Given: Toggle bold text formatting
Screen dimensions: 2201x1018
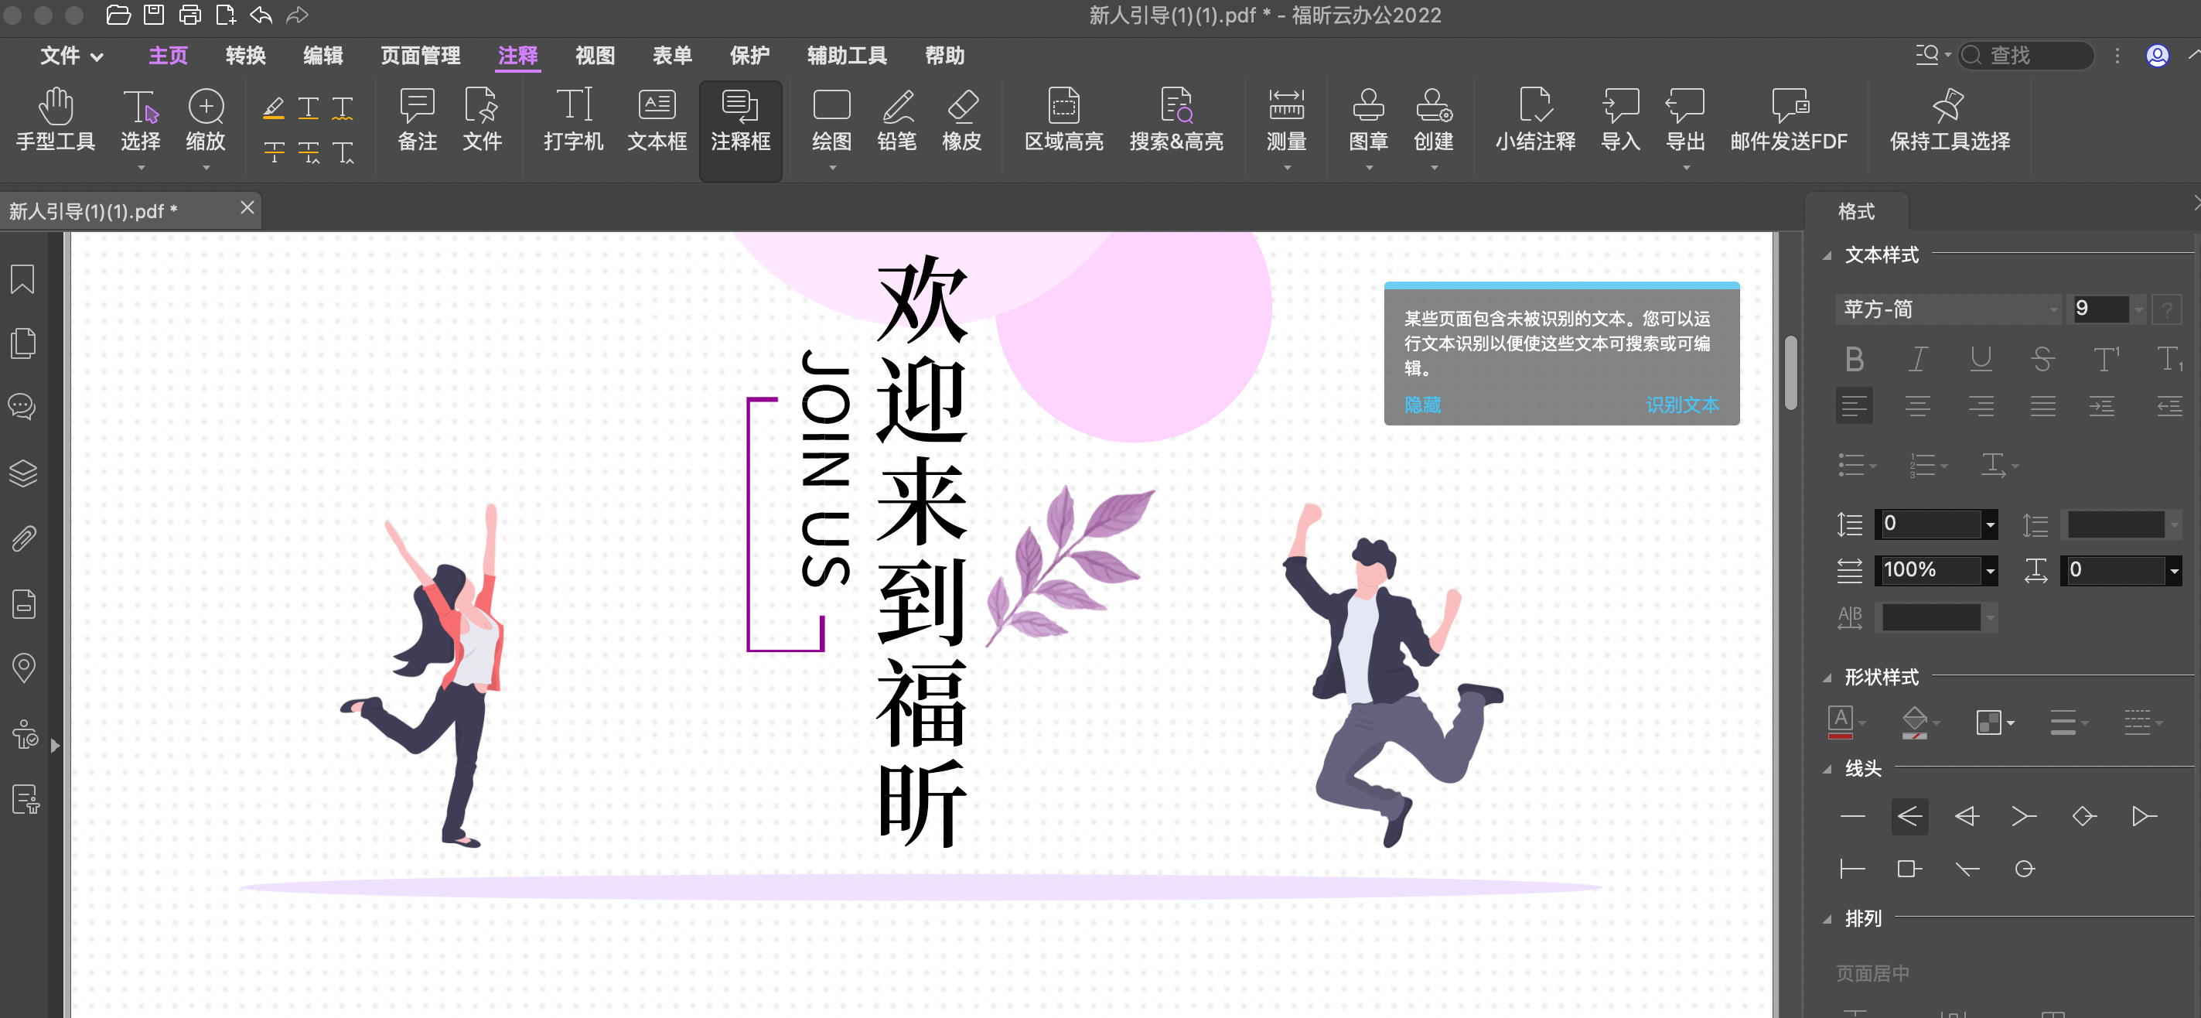Looking at the screenshot, I should click(x=1854, y=359).
